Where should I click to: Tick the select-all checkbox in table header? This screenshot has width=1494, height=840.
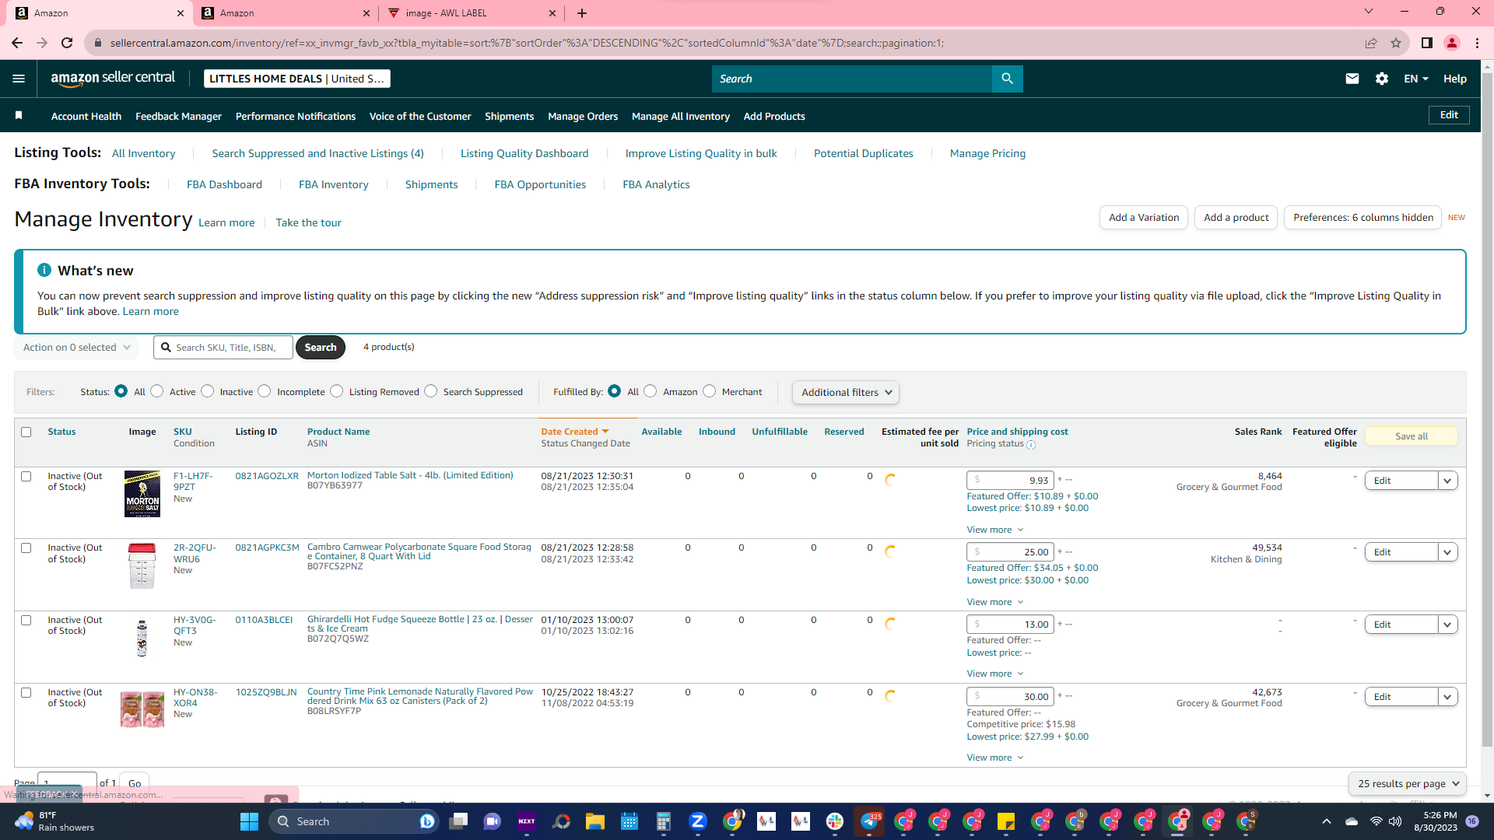tap(26, 432)
